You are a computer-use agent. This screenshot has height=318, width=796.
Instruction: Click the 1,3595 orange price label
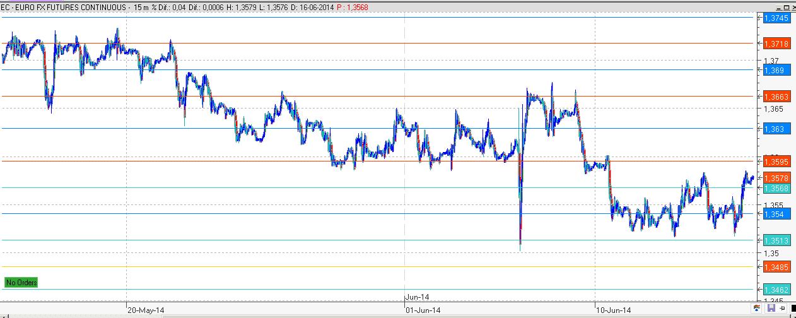[776, 162]
